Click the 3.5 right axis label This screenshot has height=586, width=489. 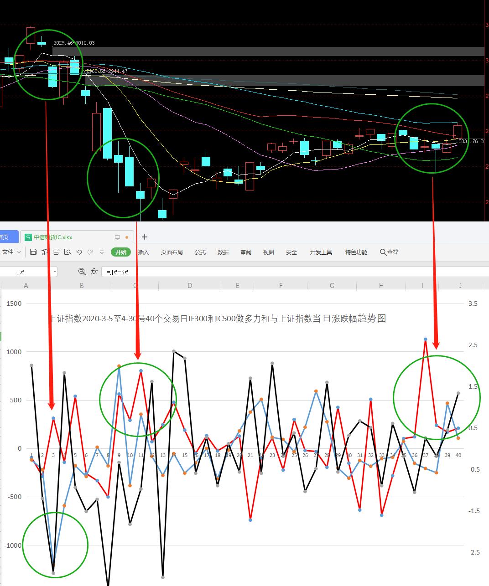(473, 303)
